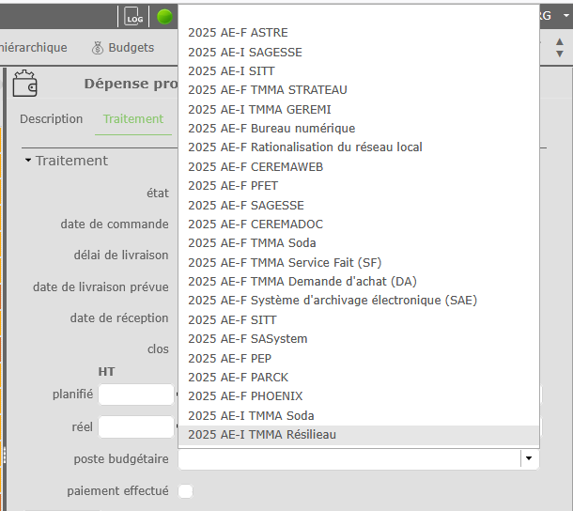Select 2025 AE-F PFET option
The image size is (573, 511).
[x=359, y=186]
